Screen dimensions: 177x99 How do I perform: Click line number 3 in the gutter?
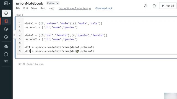(x=20, y=31)
